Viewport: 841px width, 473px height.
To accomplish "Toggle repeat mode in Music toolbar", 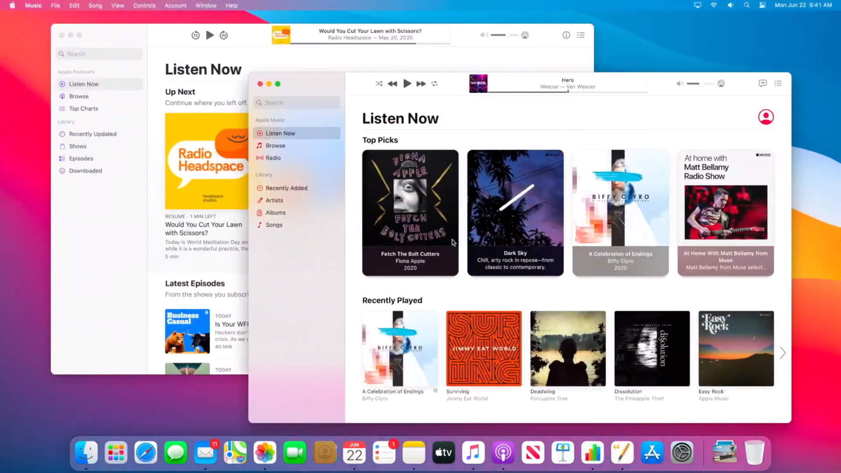I will [x=435, y=84].
